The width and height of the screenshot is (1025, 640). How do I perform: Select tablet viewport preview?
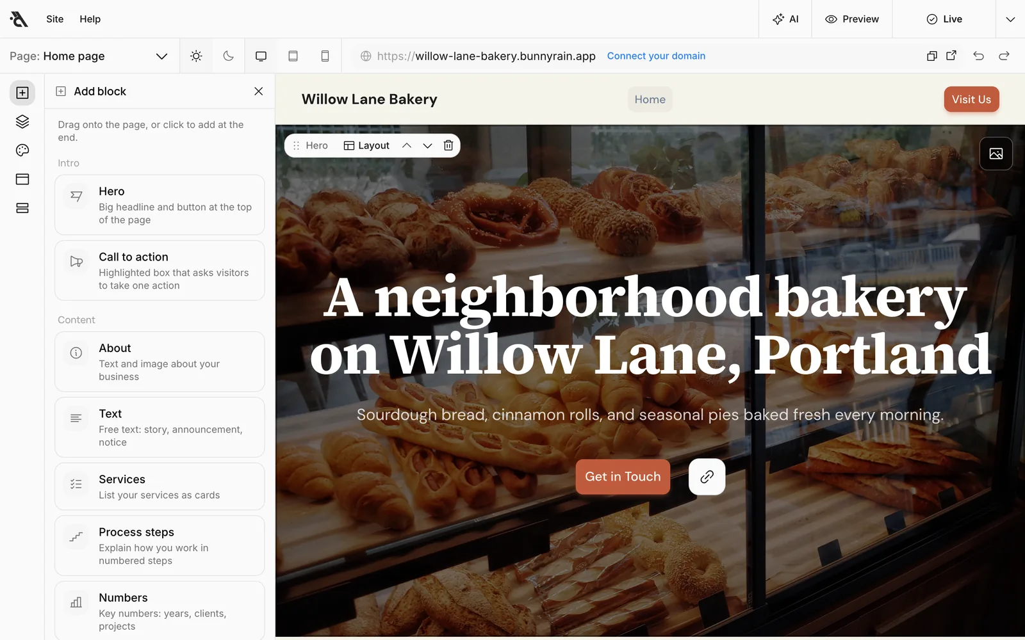(293, 56)
